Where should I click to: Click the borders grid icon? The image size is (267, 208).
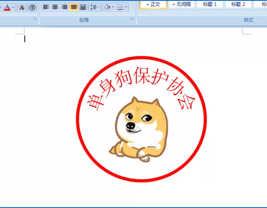[x=120, y=7]
